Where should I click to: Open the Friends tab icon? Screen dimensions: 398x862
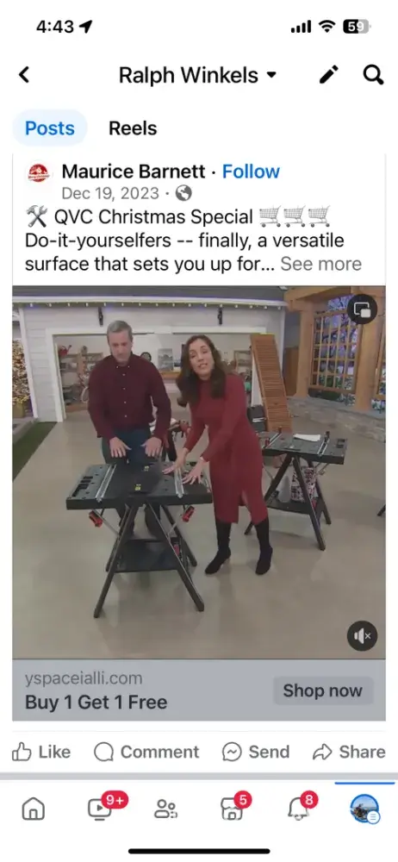(x=165, y=809)
